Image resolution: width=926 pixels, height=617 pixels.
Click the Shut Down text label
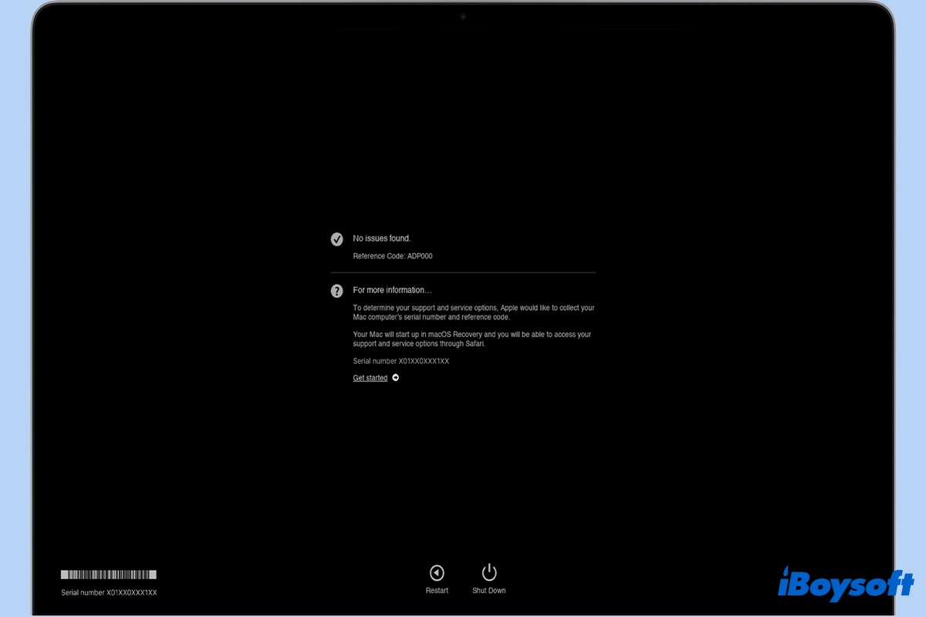[488, 591]
